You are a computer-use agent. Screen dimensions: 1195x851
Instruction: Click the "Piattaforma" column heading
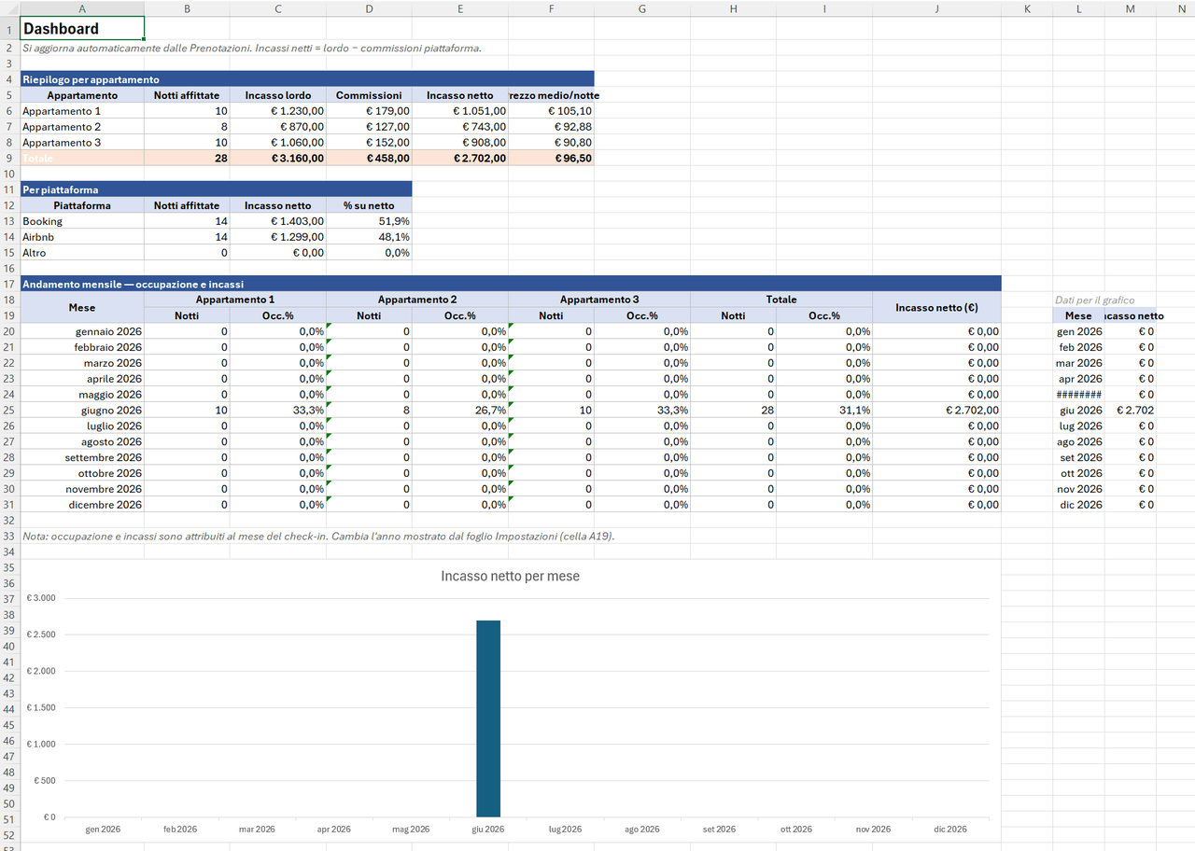pos(82,205)
